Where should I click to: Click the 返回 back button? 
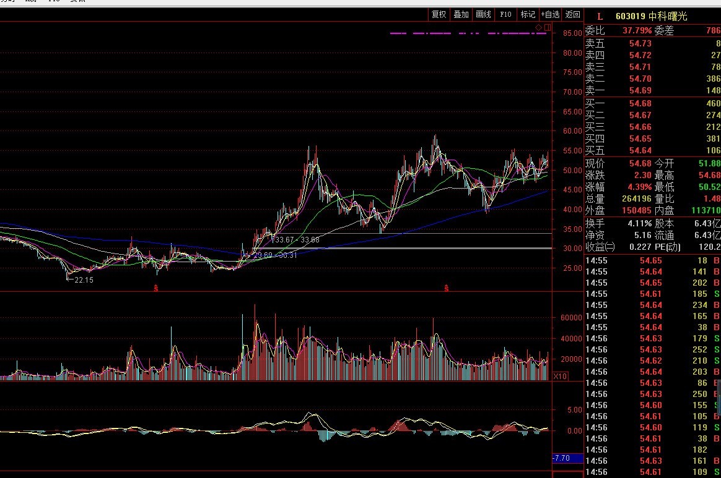click(x=572, y=15)
